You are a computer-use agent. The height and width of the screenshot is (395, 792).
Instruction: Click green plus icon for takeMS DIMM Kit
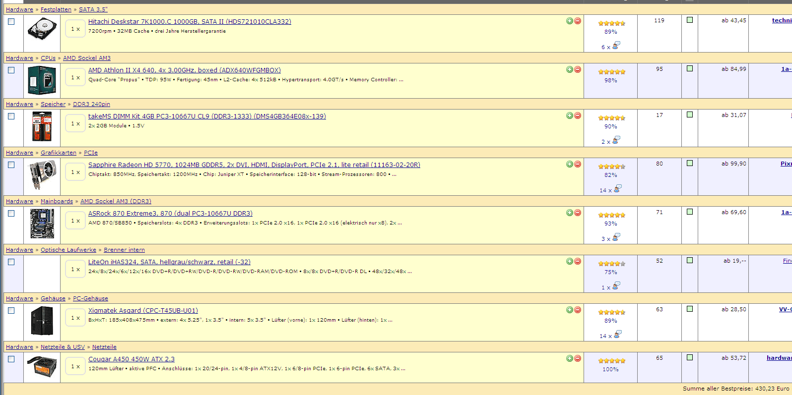(x=570, y=115)
